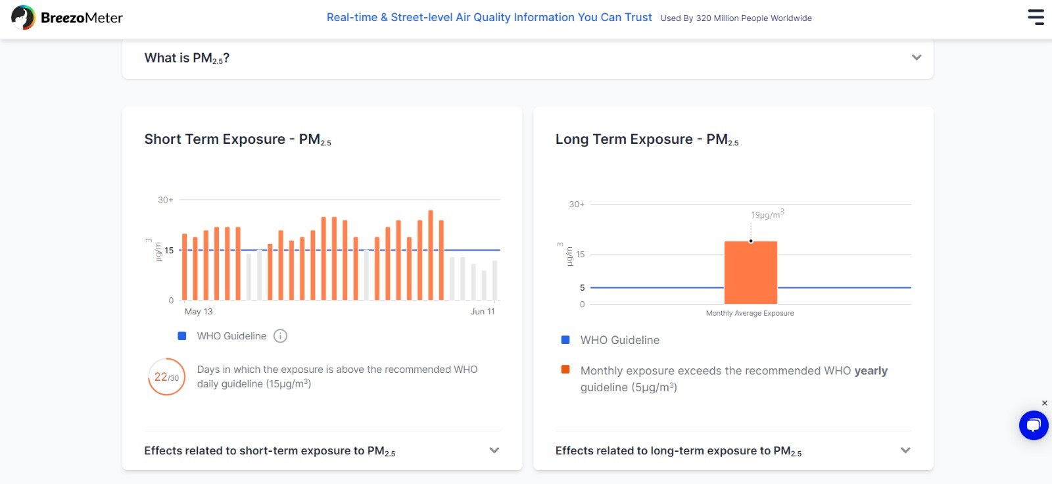Screen dimensions: 1052x484
Task: Click the tallest orange bar in short-term chart
Action: tap(431, 255)
